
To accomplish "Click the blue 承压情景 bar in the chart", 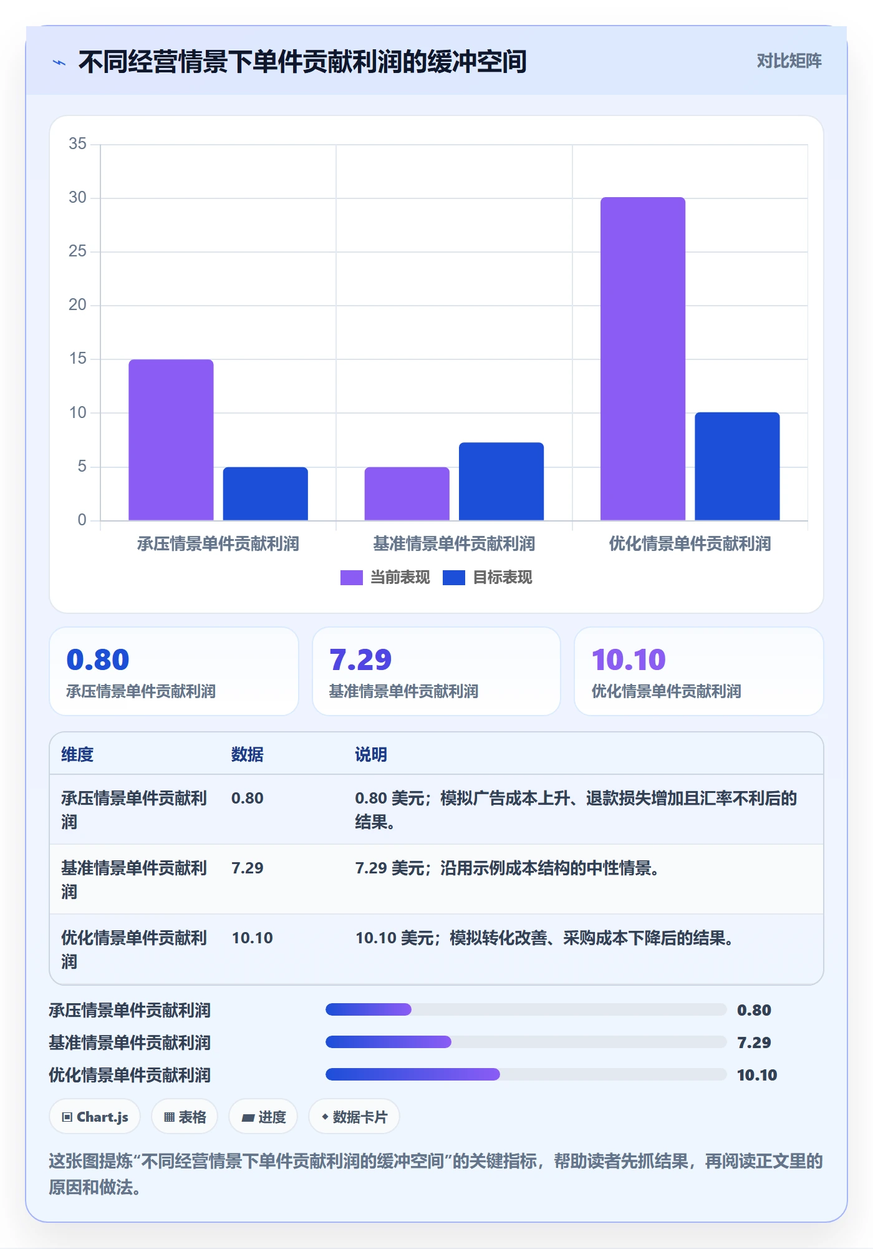I will [266, 493].
